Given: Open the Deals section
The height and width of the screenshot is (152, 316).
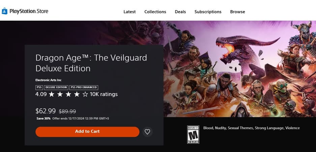Looking at the screenshot, I should pyautogui.click(x=180, y=11).
